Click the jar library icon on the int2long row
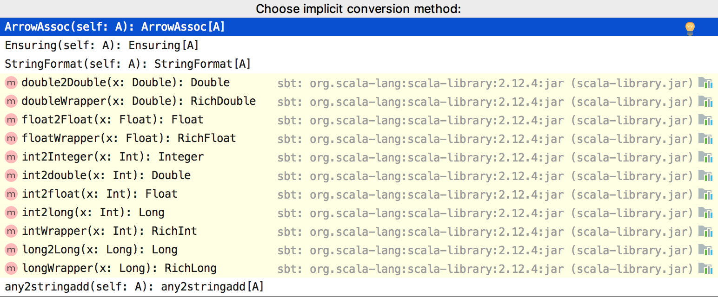718x297 pixels. pyautogui.click(x=706, y=213)
